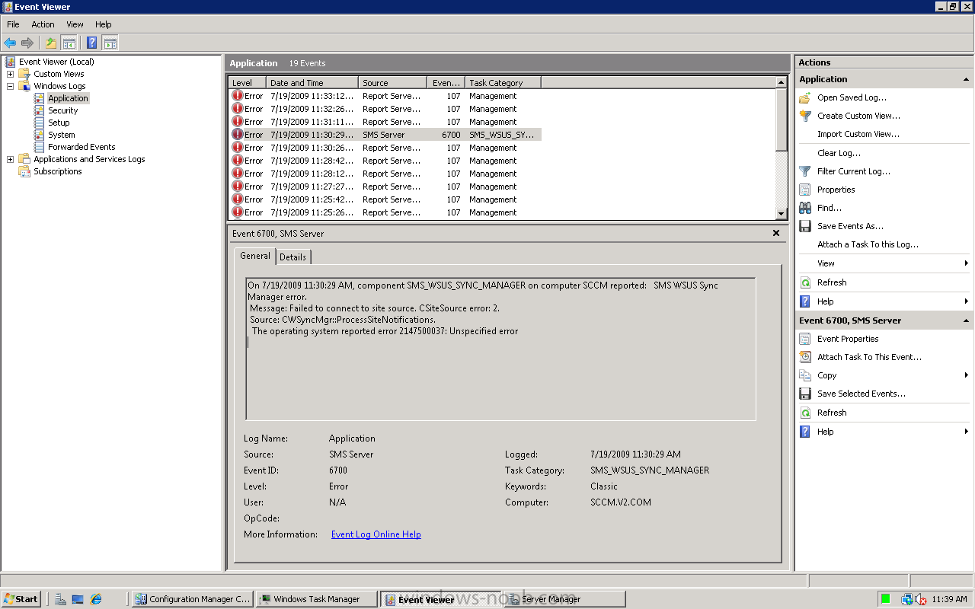Click the Forward arrow toolbar icon
This screenshot has height=609, width=975.
(27, 43)
